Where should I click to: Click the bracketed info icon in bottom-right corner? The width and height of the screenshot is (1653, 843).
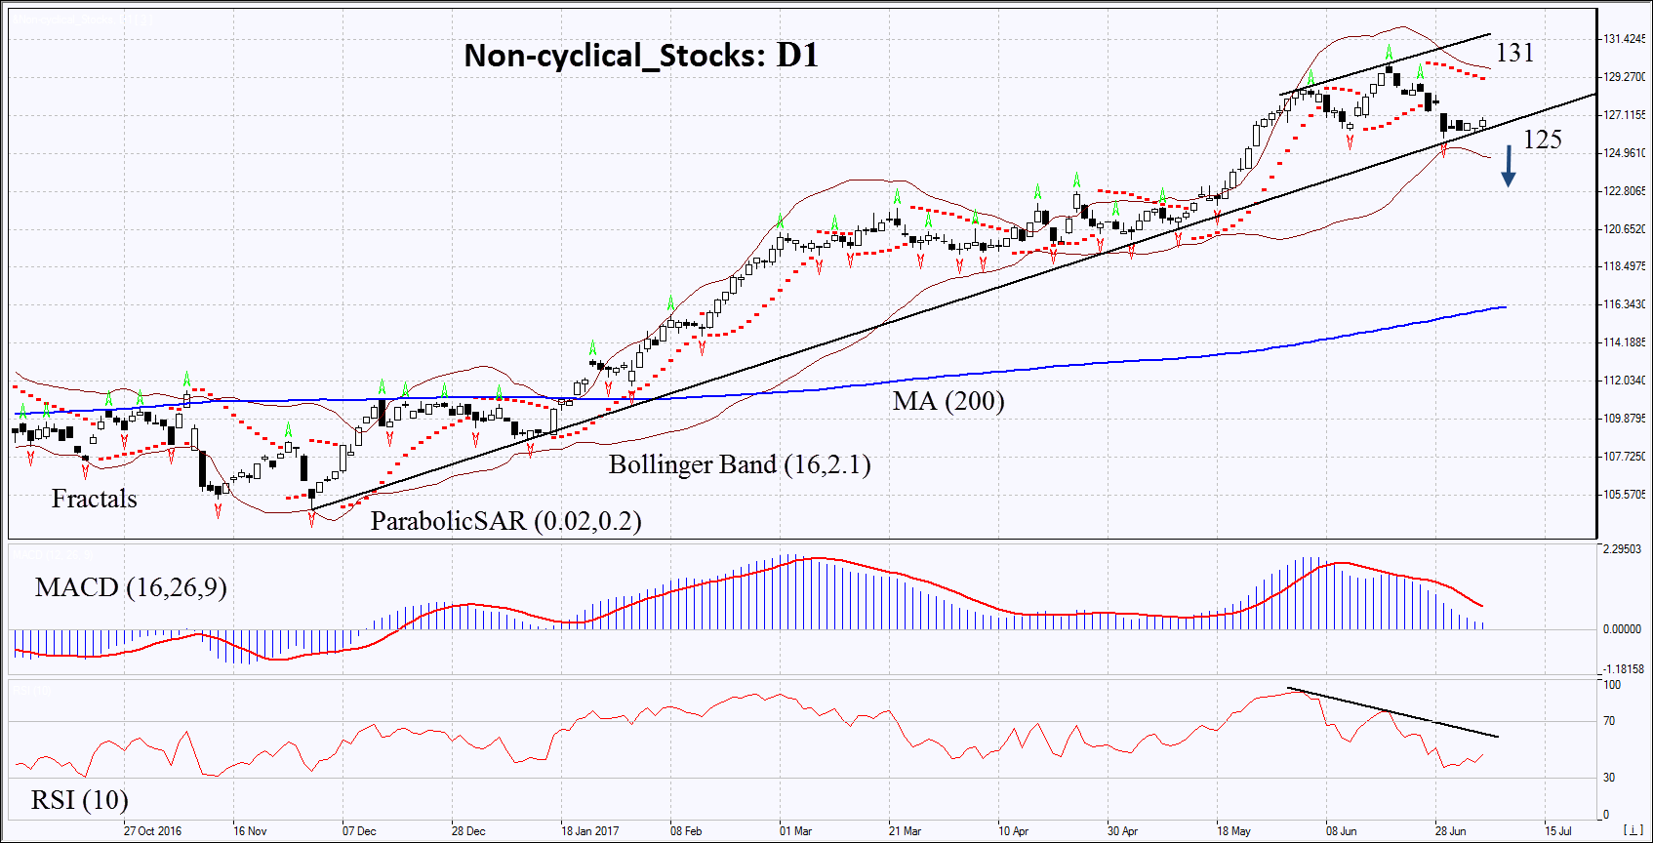point(1633,830)
